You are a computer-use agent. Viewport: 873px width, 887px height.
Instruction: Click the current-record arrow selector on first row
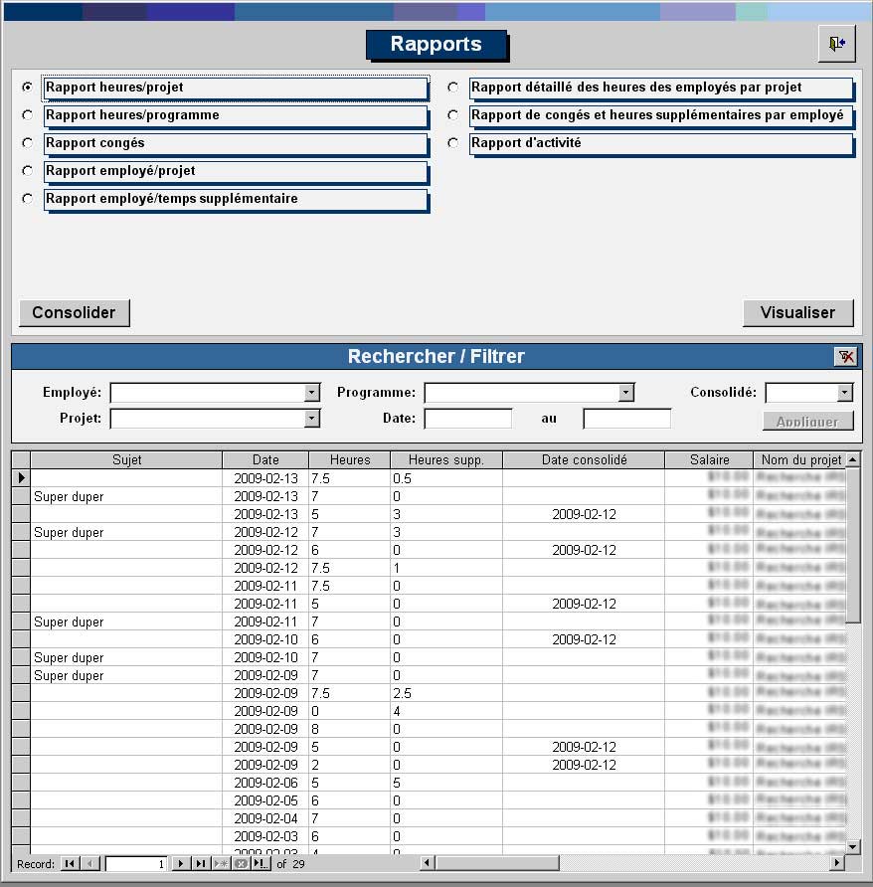click(21, 478)
